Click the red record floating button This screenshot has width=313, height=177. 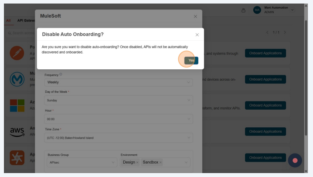(295, 160)
